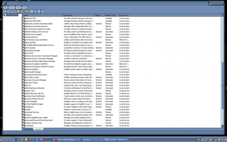This screenshot has width=227, height=142.
Task: Select the Remote Registry service row
Action: tap(32, 69)
